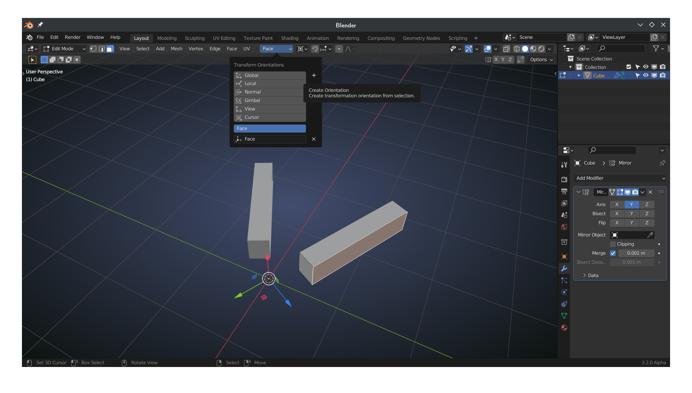Enable snapping magnet icon
Image resolution: width=692 pixels, height=393 pixels.
[315, 49]
